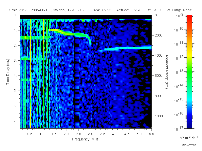Click the 3.0 frequency tick label
The width and height of the screenshot is (202, 151).
pyautogui.click(x=91, y=134)
